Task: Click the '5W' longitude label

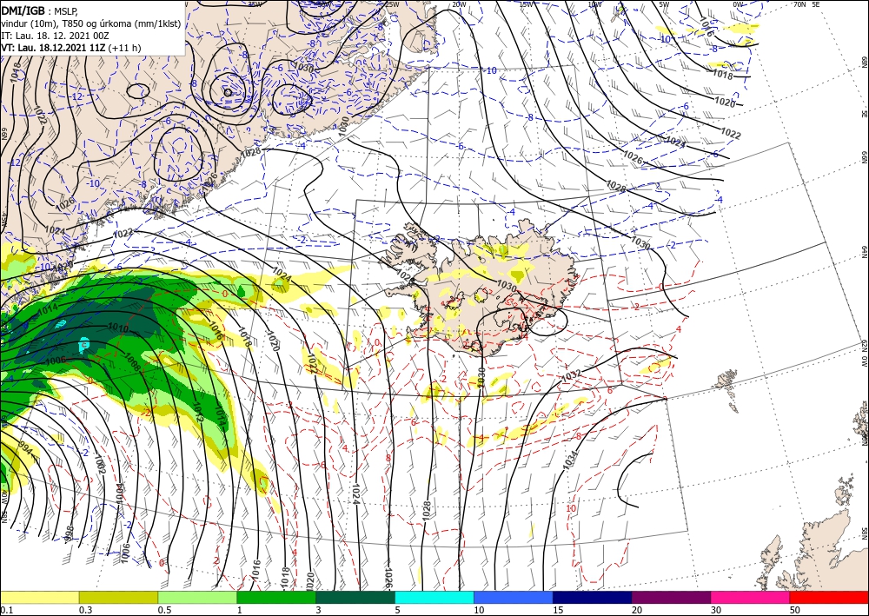Action: click(664, 5)
